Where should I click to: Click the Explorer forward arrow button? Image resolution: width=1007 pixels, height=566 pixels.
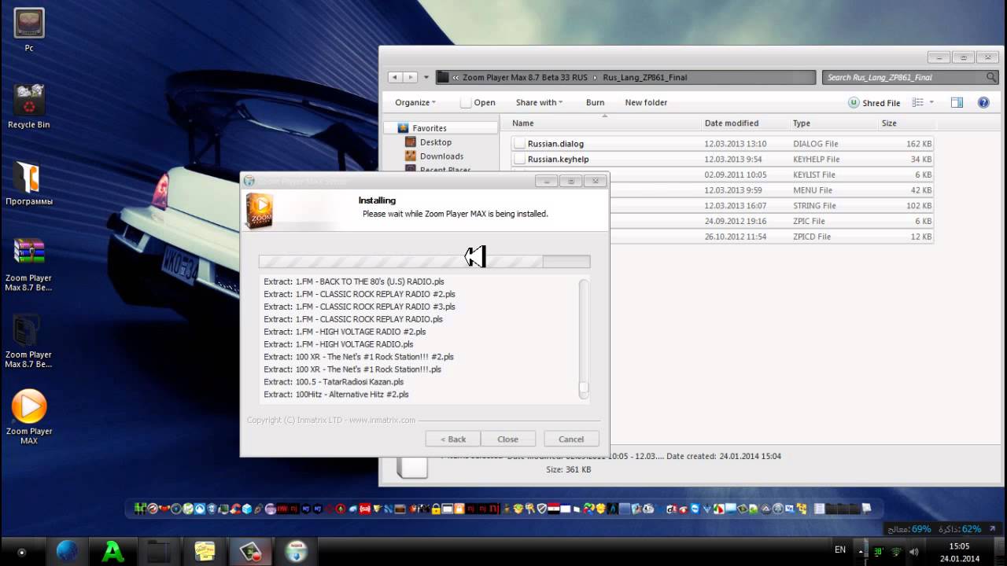coord(410,77)
